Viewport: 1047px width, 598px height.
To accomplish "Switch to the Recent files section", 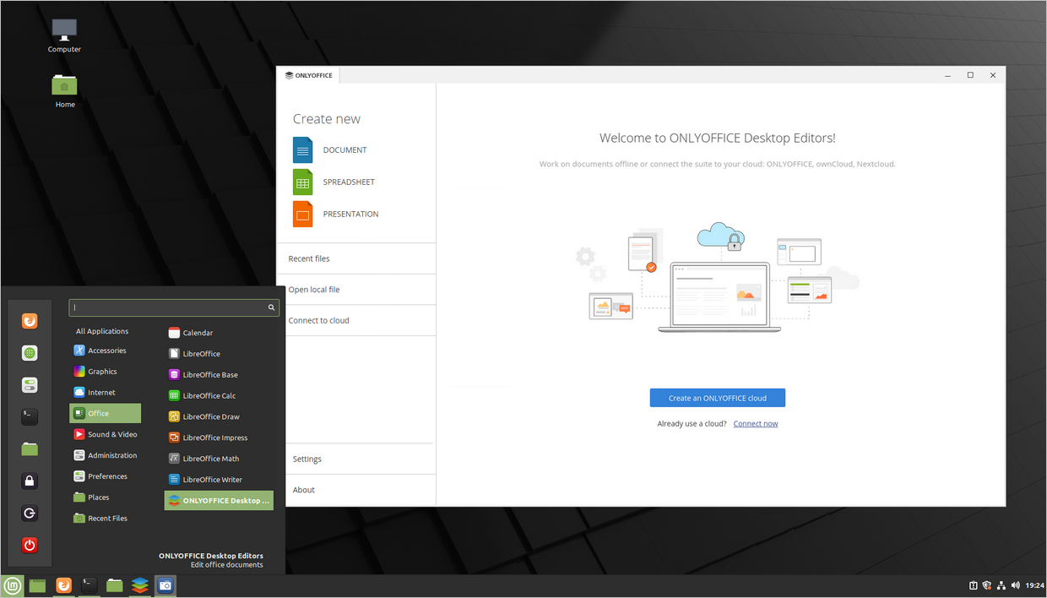I will [309, 258].
